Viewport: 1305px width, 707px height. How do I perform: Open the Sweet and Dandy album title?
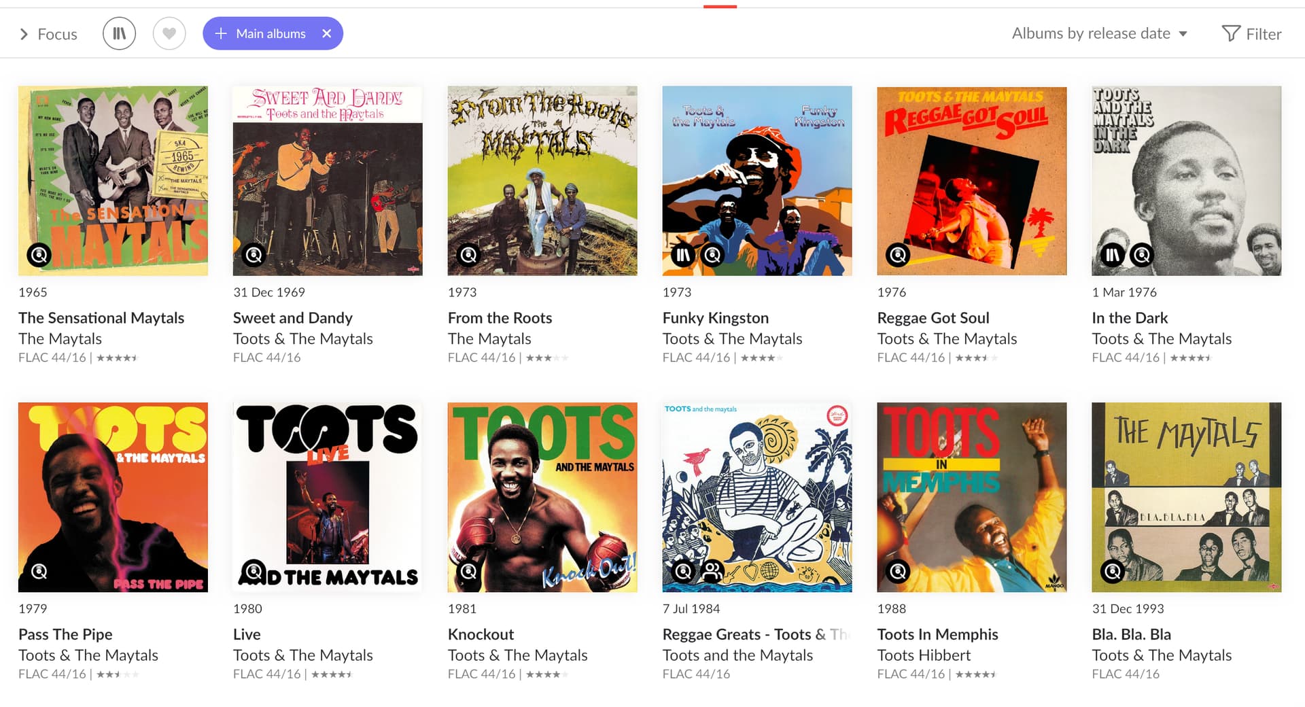tap(292, 317)
